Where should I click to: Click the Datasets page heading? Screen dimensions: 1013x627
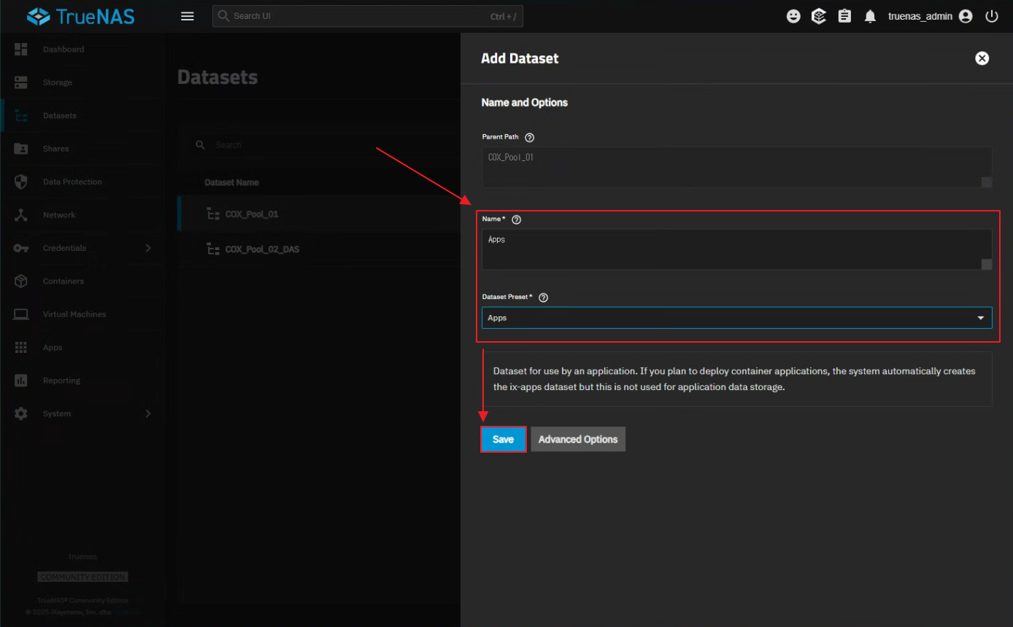tap(217, 77)
